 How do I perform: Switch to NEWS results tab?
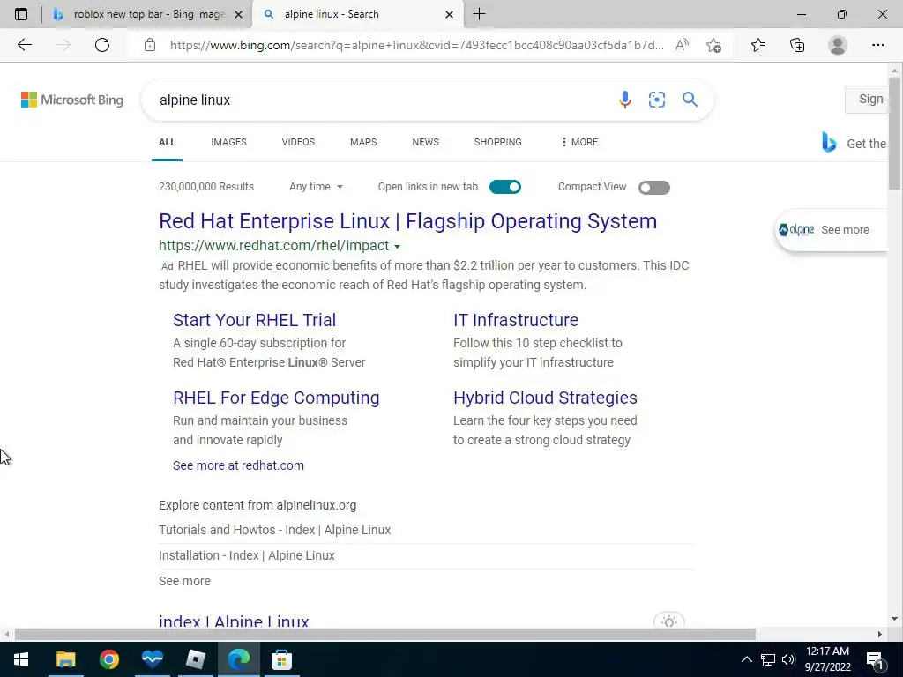point(426,142)
